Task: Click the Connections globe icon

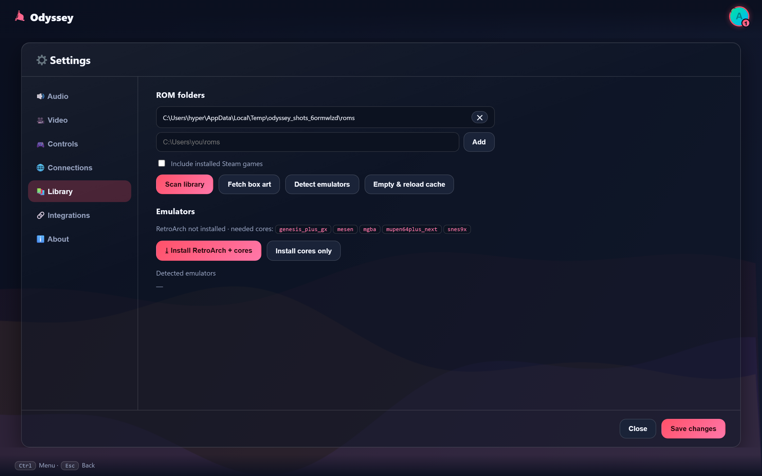Action: (40, 168)
